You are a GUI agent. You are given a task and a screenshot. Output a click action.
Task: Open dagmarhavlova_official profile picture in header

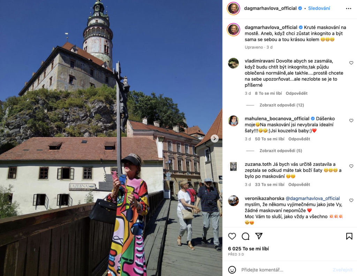click(233, 8)
